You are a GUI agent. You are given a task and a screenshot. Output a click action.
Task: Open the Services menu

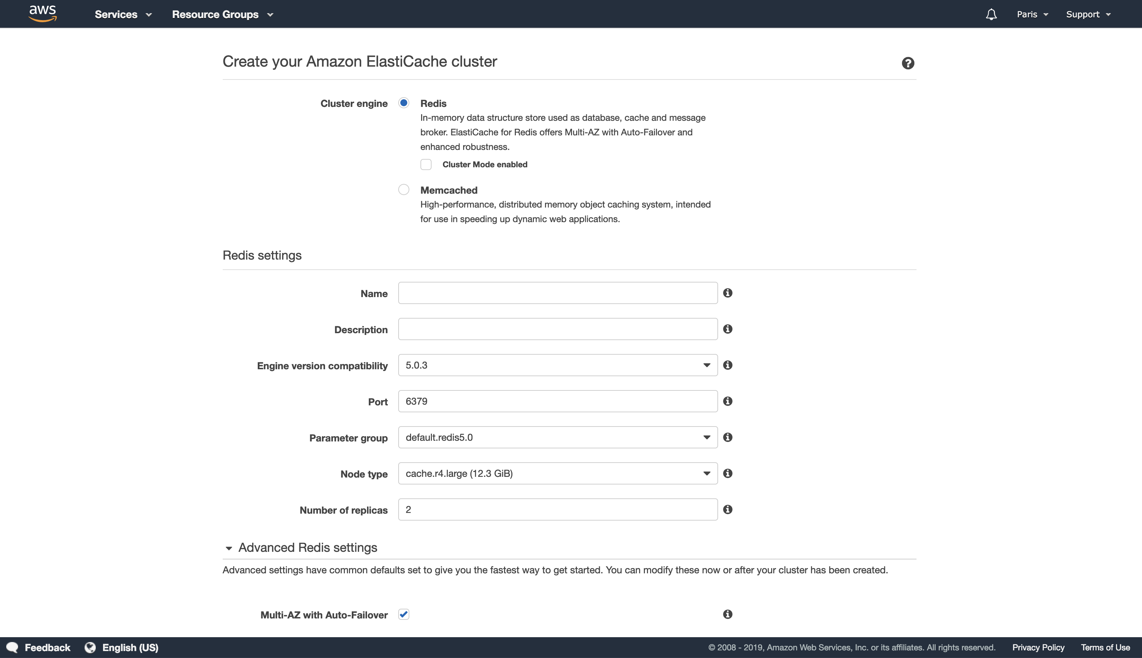123,15
